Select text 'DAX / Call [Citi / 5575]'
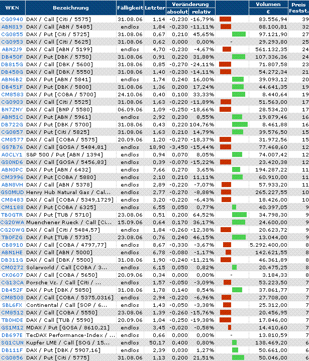Image resolution: width=309 pixels, height=361 pixels. [59, 20]
